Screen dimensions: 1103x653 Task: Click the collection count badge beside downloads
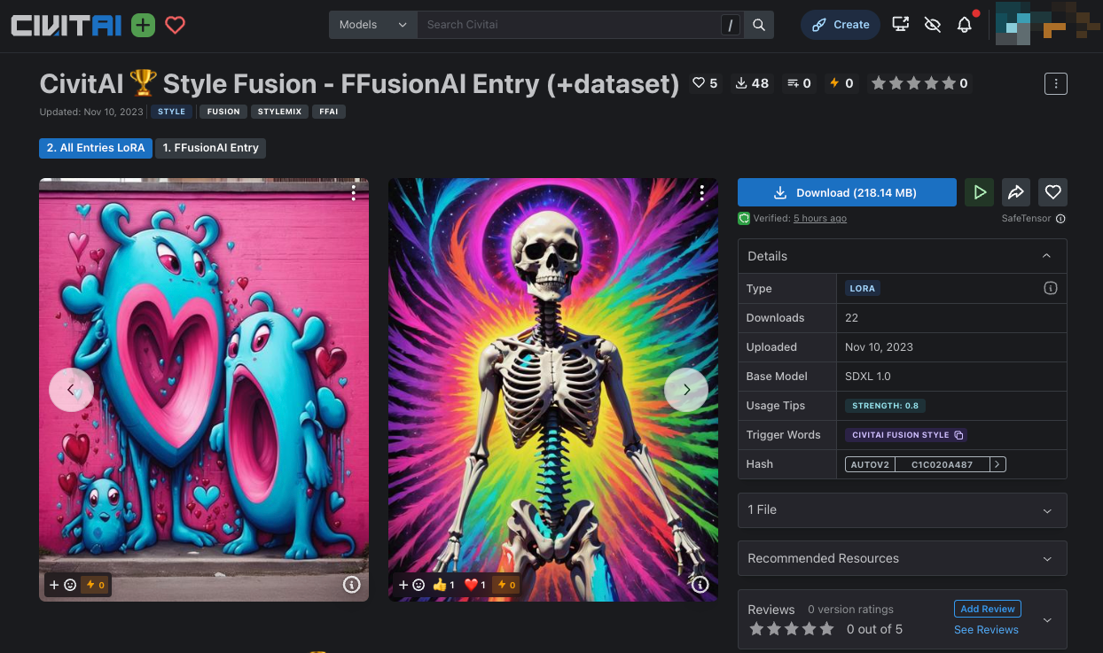click(799, 83)
